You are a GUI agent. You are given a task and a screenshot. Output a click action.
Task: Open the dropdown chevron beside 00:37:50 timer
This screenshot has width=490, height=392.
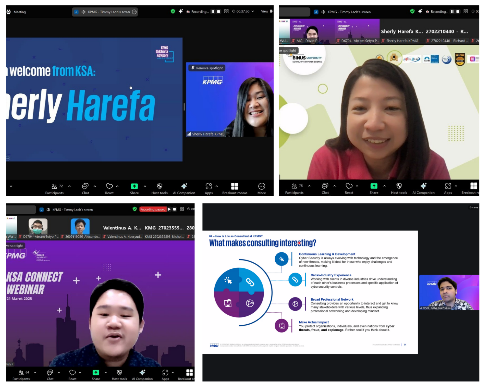253,11
